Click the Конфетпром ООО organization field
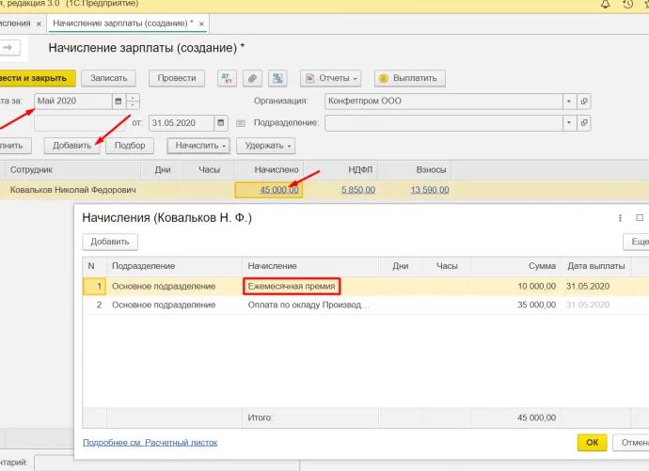The width and height of the screenshot is (649, 471). pyautogui.click(x=443, y=102)
